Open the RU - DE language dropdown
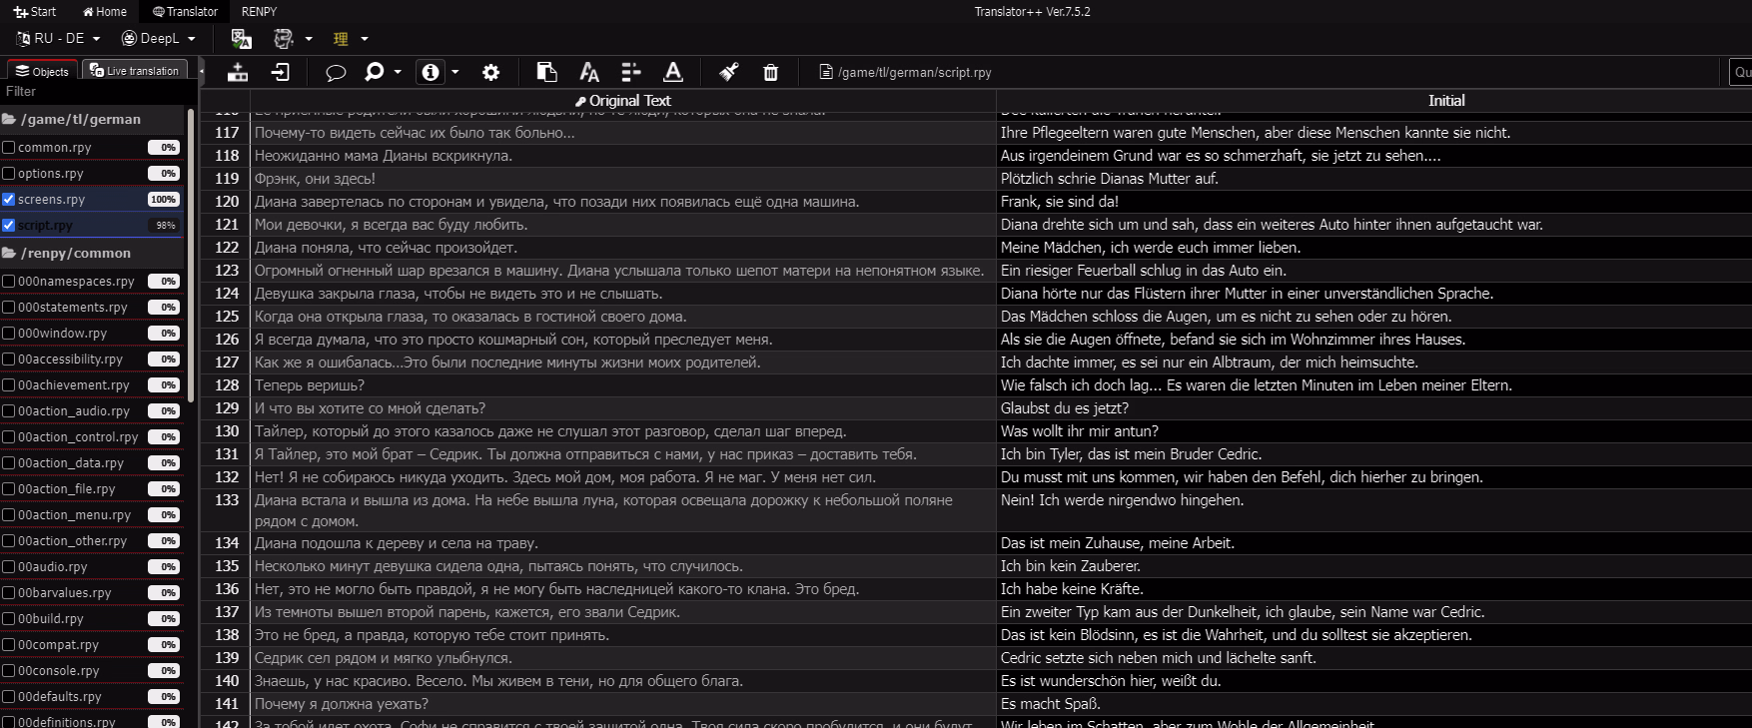The height and width of the screenshot is (728, 1752). tap(59, 38)
